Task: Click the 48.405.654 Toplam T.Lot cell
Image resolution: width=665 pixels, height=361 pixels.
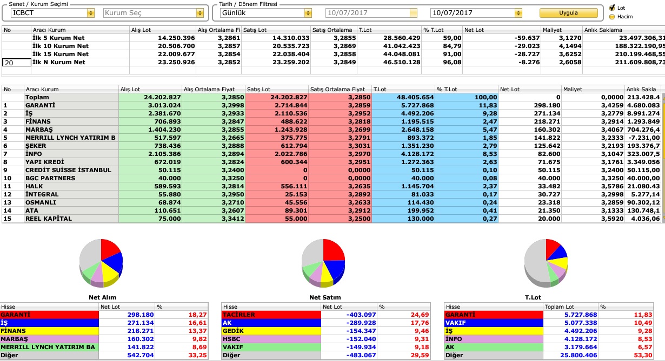Action: click(403, 97)
